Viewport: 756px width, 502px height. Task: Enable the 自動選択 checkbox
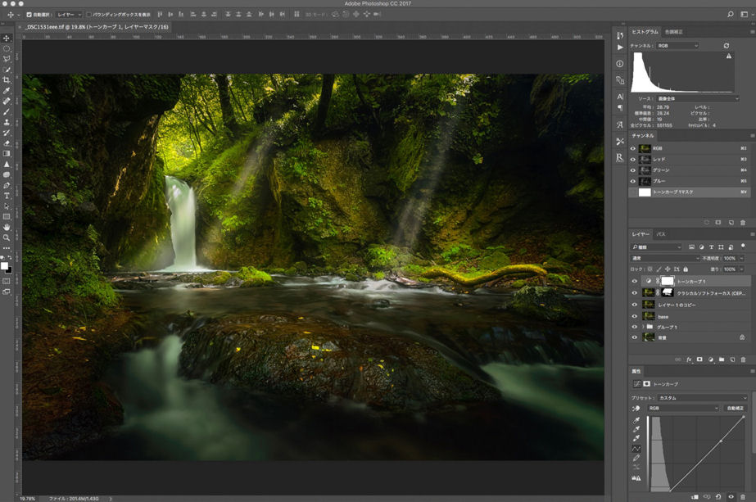click(29, 14)
